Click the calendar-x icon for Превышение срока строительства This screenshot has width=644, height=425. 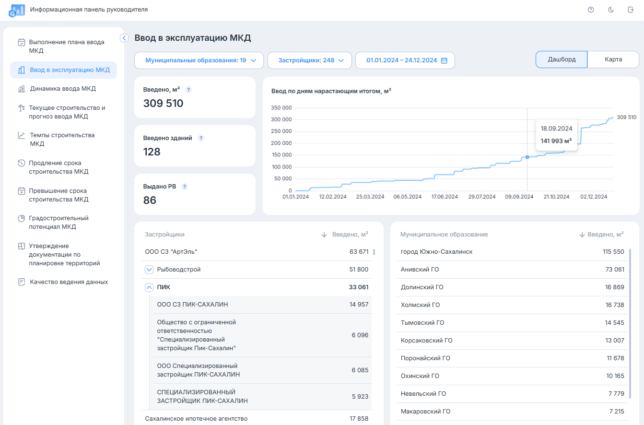pyautogui.click(x=22, y=191)
